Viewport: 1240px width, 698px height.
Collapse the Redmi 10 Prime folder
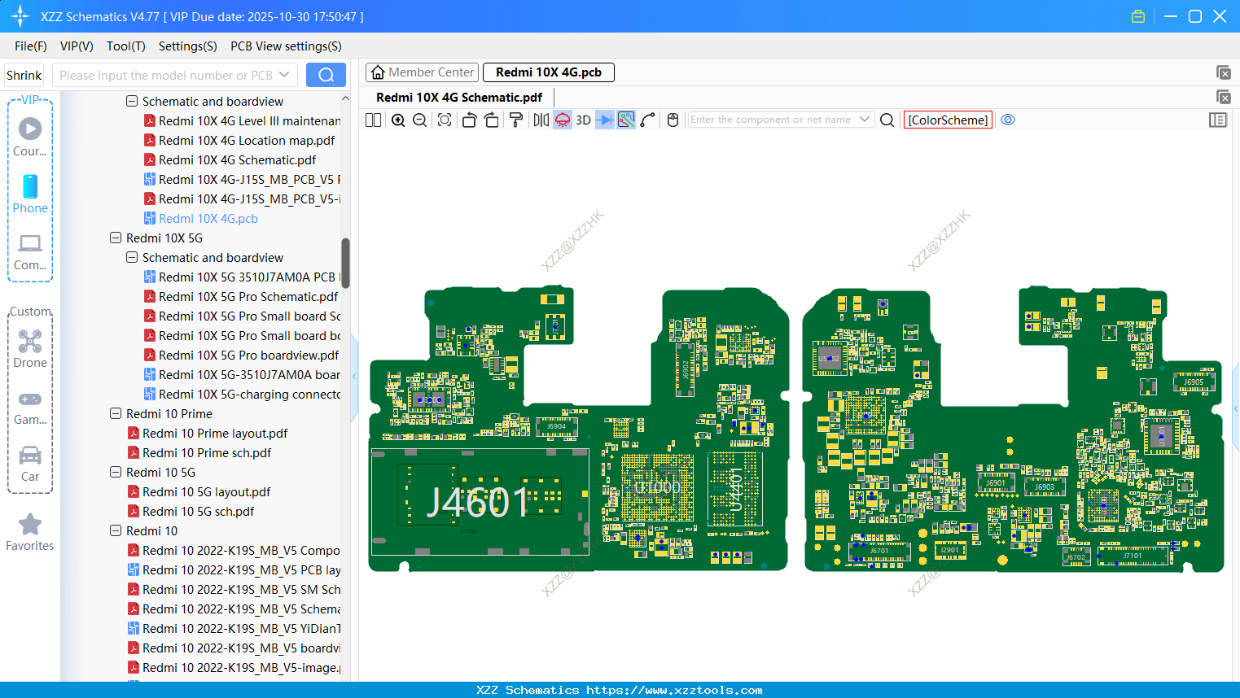click(116, 414)
